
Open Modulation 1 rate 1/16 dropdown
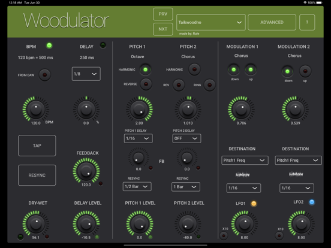point(243,188)
